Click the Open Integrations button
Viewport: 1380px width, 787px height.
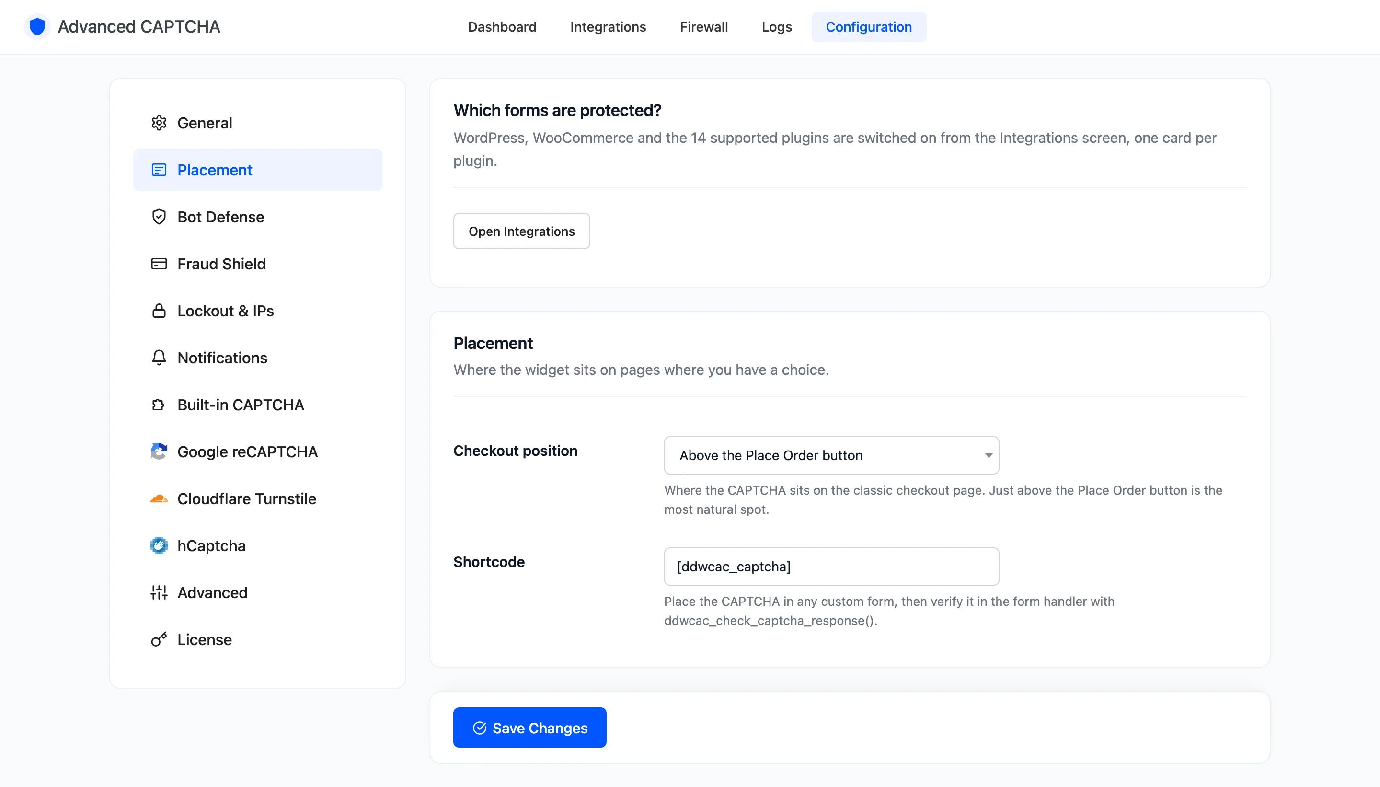[521, 231]
